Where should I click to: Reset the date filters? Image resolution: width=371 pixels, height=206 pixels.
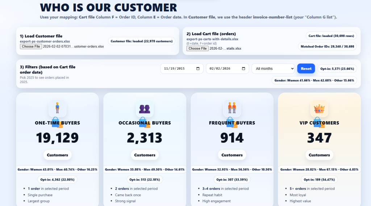306,68
